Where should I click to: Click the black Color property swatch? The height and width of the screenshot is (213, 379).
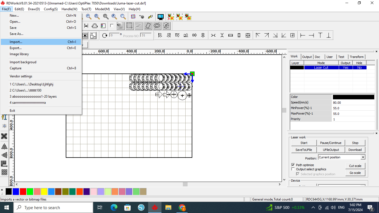[353, 97]
